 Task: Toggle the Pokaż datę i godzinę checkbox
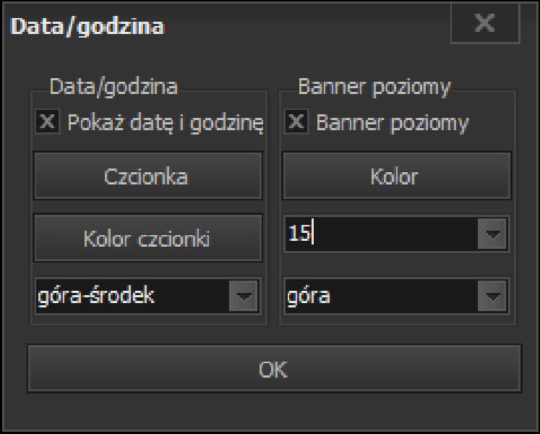(x=48, y=122)
